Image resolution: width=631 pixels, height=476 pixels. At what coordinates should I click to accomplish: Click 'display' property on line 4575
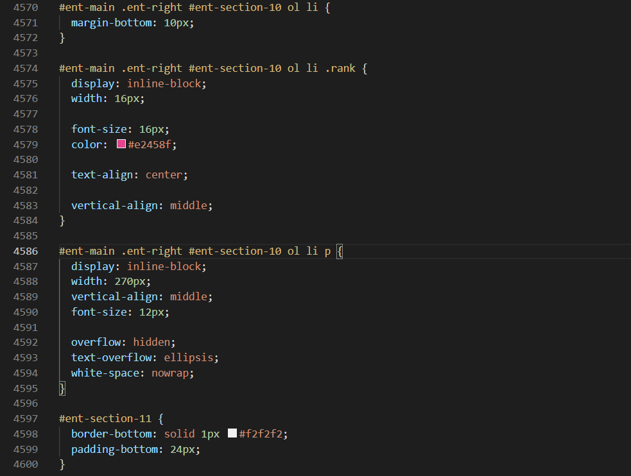93,83
